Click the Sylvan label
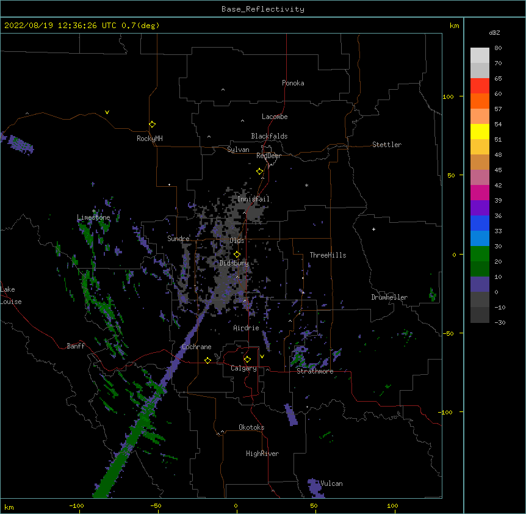The image size is (526, 514). 238,150
